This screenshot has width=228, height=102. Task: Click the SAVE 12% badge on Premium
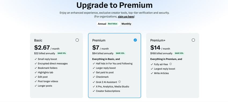(120, 53)
